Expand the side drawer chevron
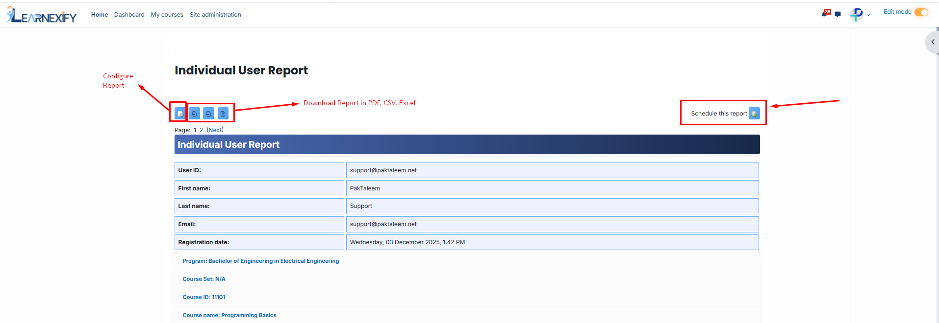939x323 pixels. (x=933, y=42)
